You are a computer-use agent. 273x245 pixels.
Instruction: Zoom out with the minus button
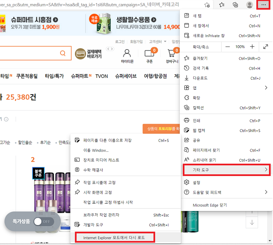[x=227, y=47]
